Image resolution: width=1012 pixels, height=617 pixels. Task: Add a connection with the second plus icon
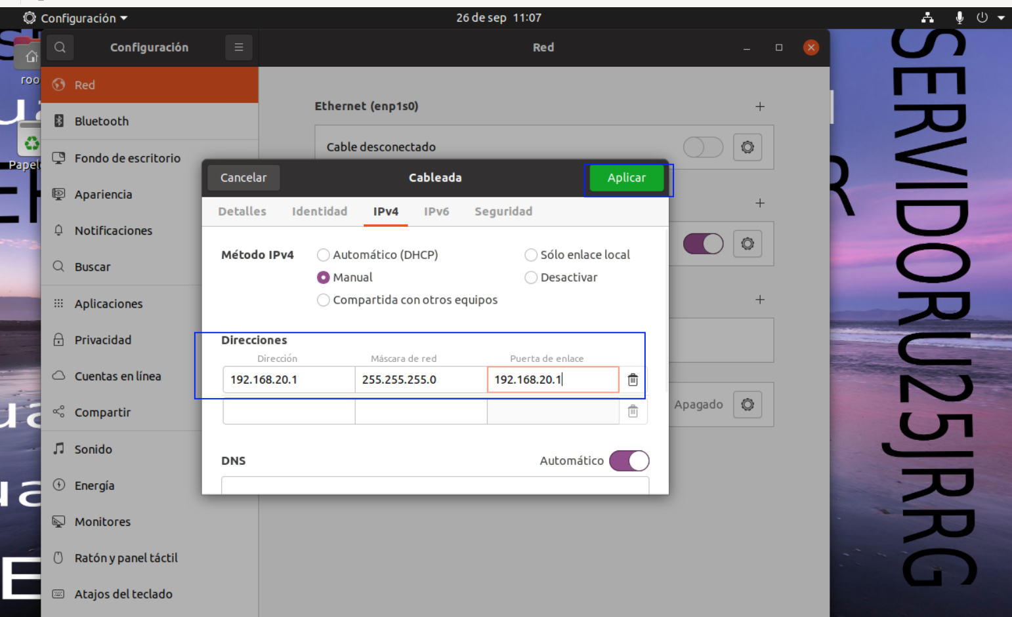click(760, 203)
